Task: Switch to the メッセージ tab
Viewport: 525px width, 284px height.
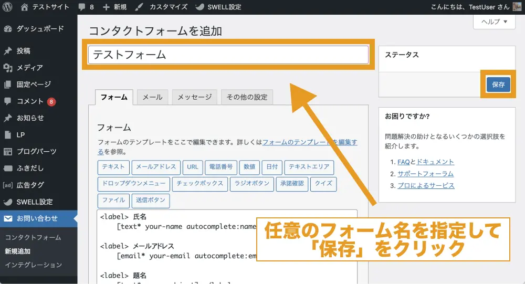Action: click(x=194, y=97)
